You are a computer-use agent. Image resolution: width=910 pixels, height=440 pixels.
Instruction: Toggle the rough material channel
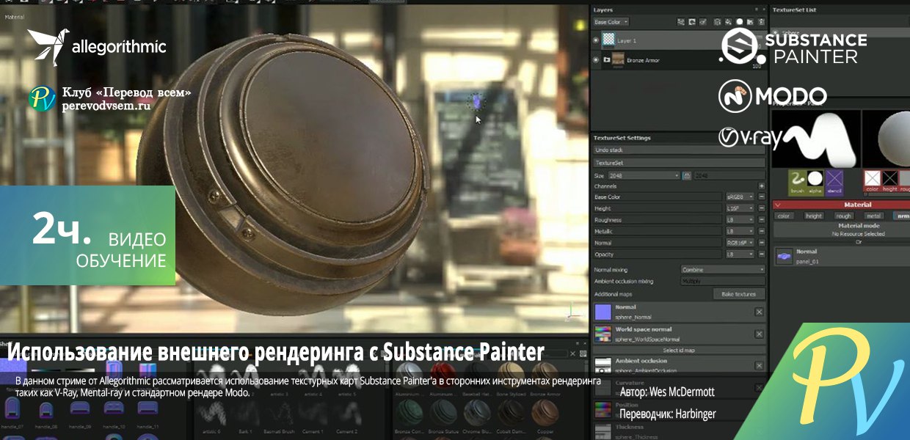[x=844, y=216]
